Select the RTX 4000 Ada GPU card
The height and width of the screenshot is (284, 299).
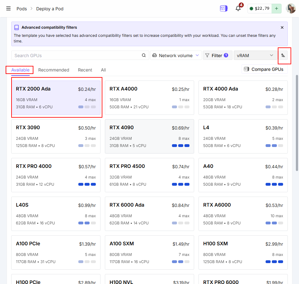243,98
